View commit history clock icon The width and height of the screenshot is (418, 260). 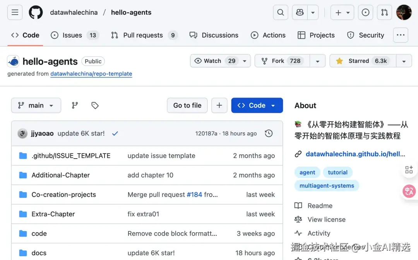coord(269,133)
